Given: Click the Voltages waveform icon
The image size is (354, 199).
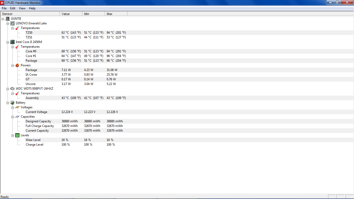Looking at the screenshot, I should point(17,107).
